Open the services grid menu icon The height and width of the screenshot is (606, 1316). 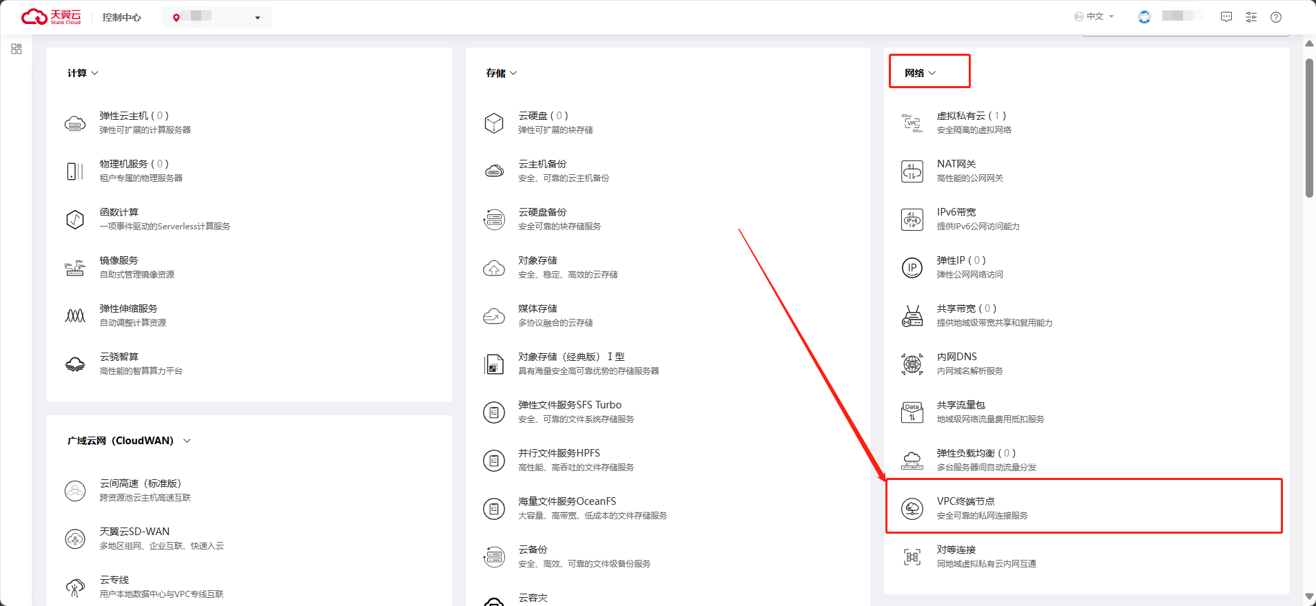tap(17, 49)
